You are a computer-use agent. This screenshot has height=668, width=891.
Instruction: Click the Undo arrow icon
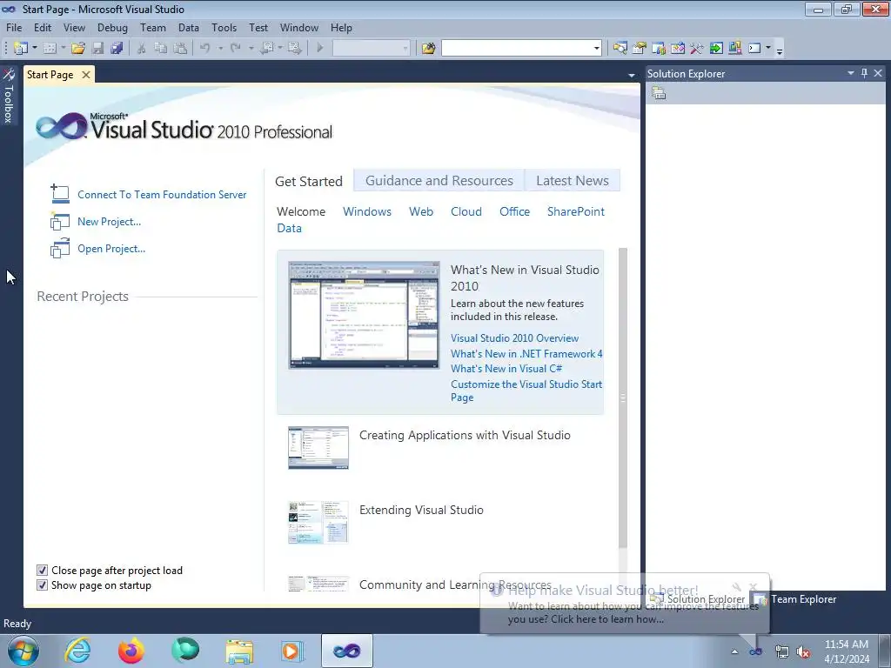click(x=205, y=49)
